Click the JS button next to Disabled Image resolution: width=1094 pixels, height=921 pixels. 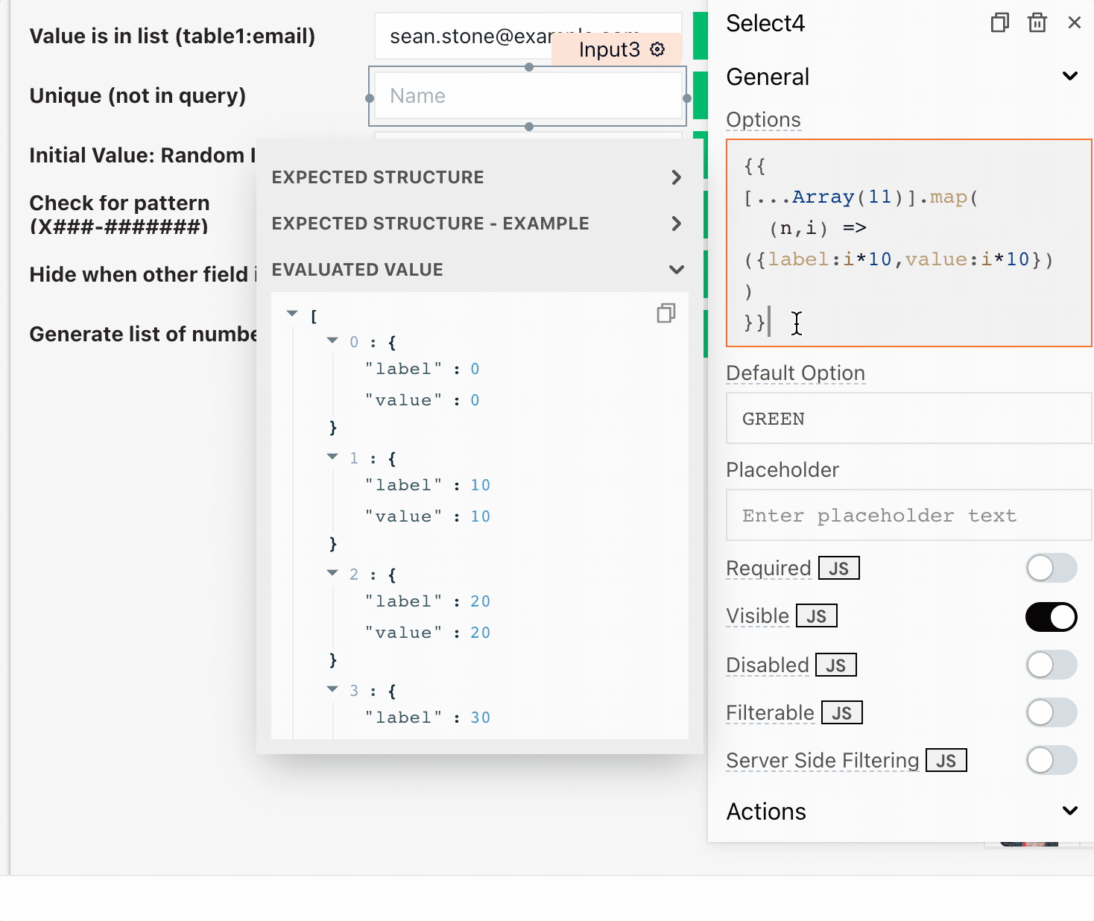point(835,665)
